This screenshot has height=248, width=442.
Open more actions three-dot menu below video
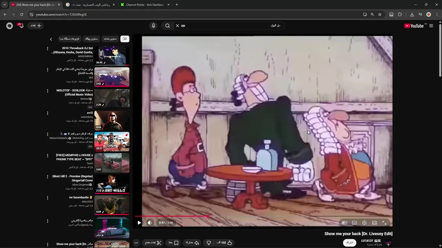pos(136,243)
